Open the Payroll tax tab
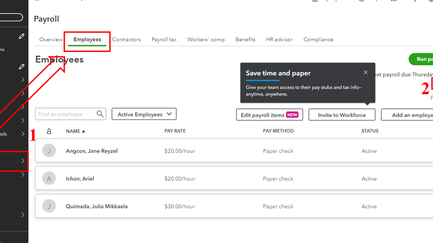Screen dimensions: 433x243 164,39
